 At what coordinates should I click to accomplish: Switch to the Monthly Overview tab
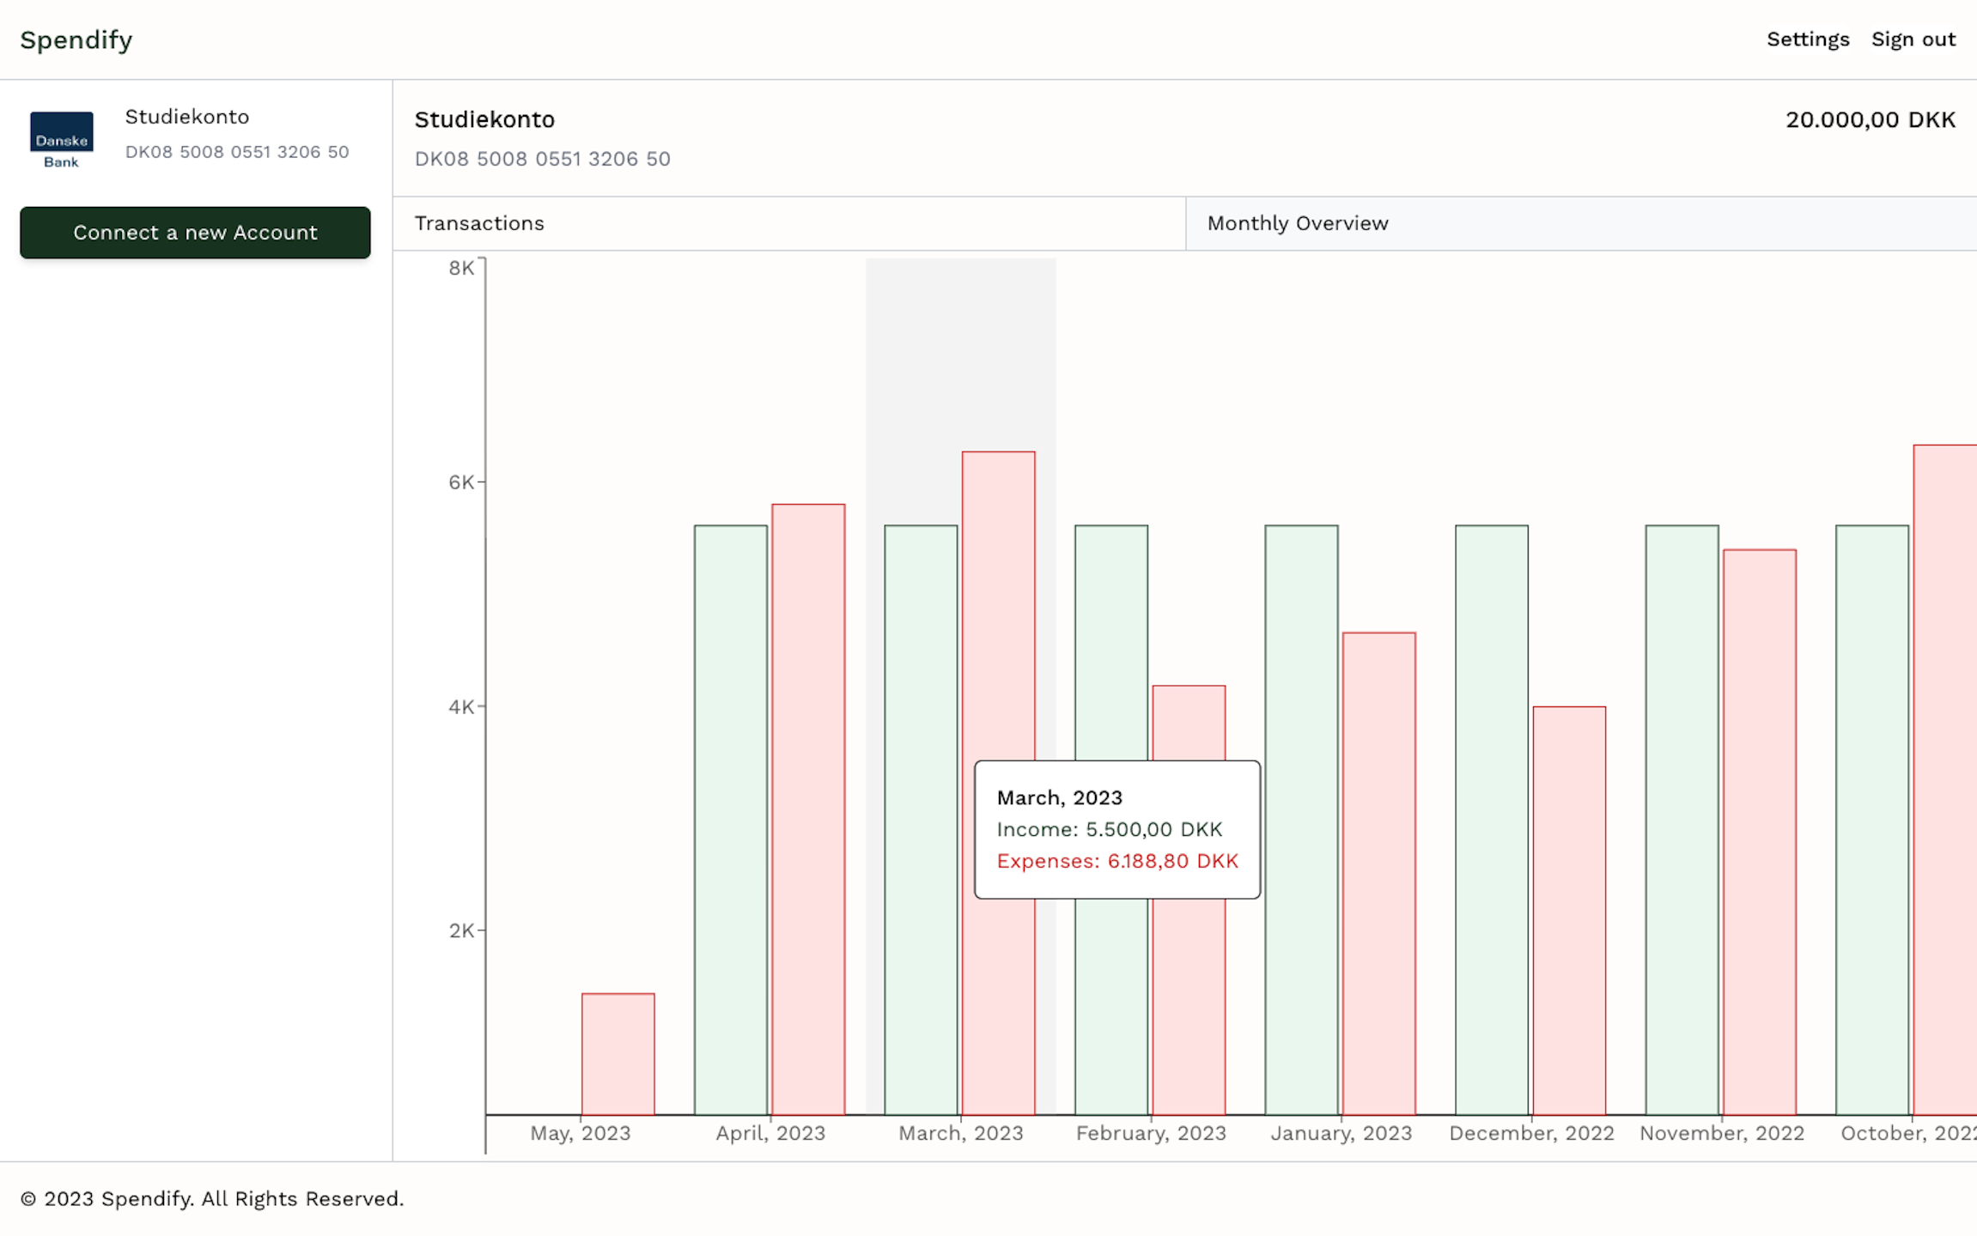coord(1581,223)
